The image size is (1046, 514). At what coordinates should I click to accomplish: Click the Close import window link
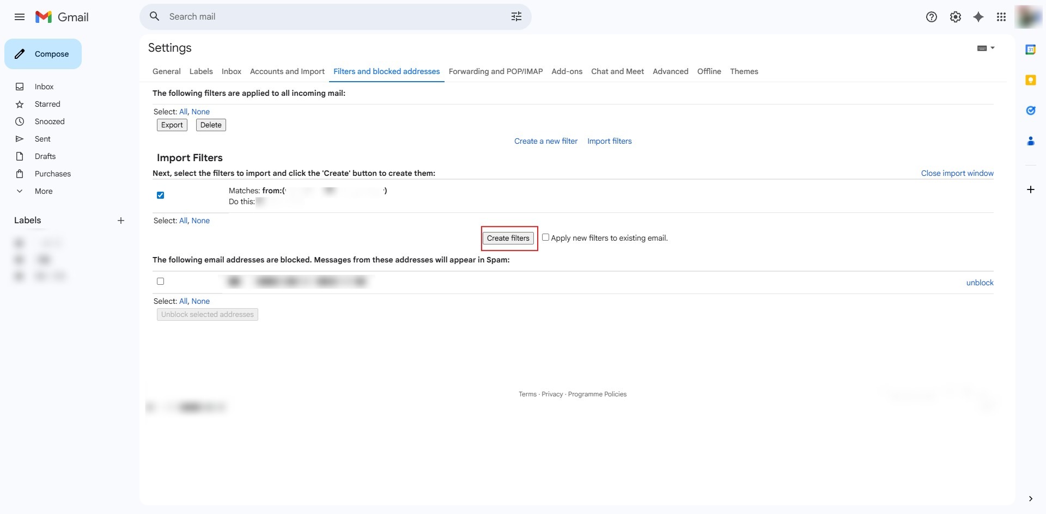tap(957, 173)
